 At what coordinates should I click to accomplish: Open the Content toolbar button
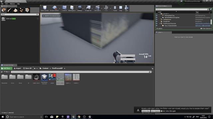(x=64, y=8)
